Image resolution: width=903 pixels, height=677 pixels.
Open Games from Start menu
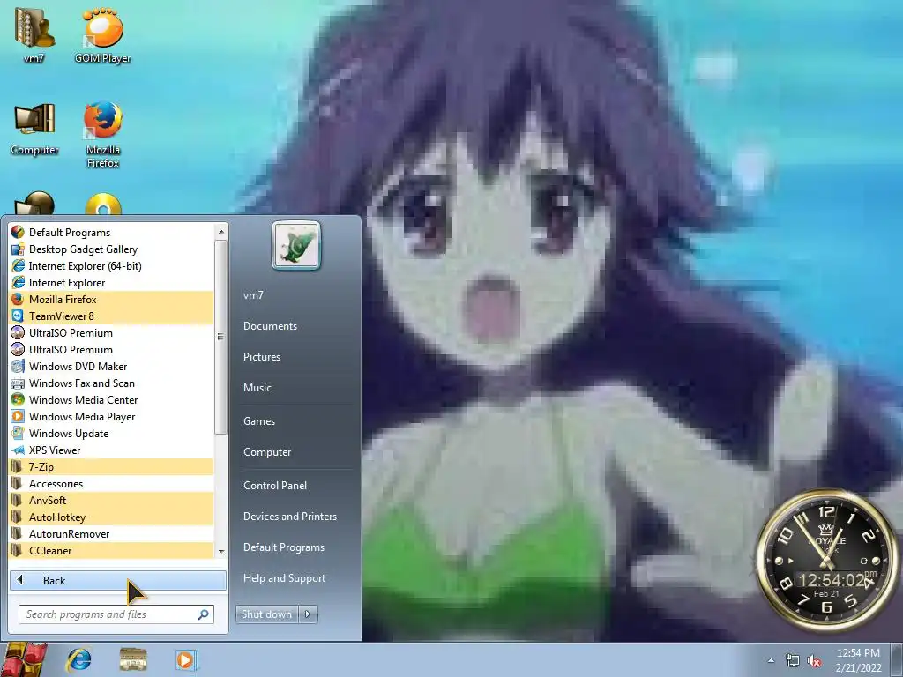259,421
